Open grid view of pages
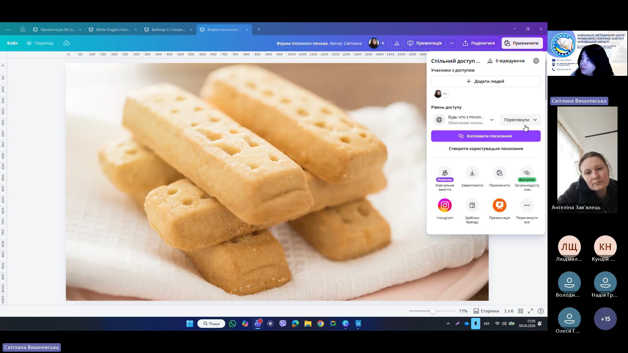 click(521, 311)
